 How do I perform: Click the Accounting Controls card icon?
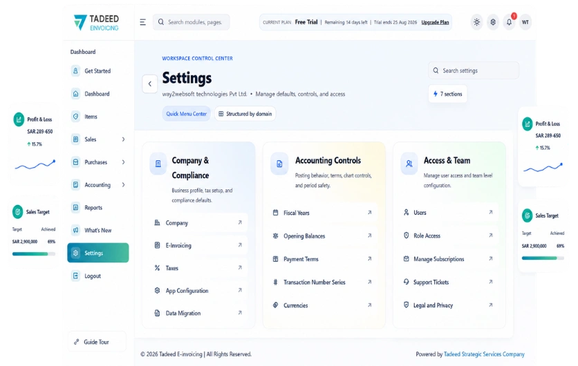(x=279, y=164)
